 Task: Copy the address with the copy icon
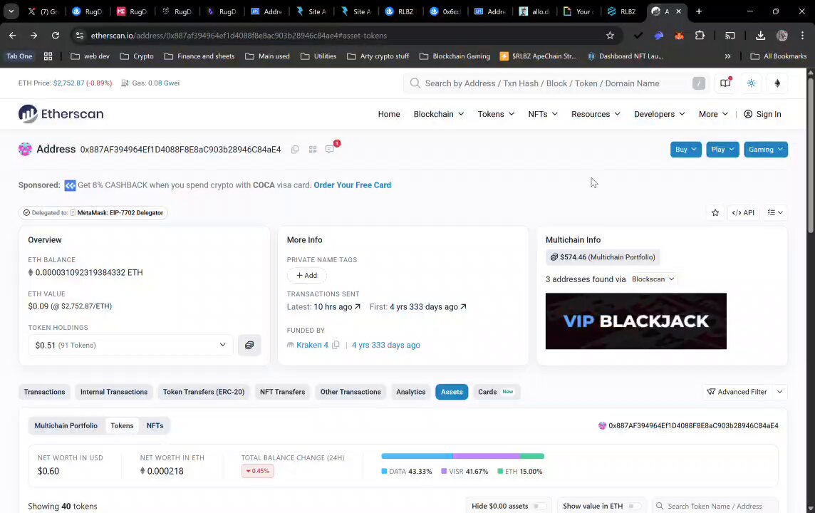[x=295, y=150]
